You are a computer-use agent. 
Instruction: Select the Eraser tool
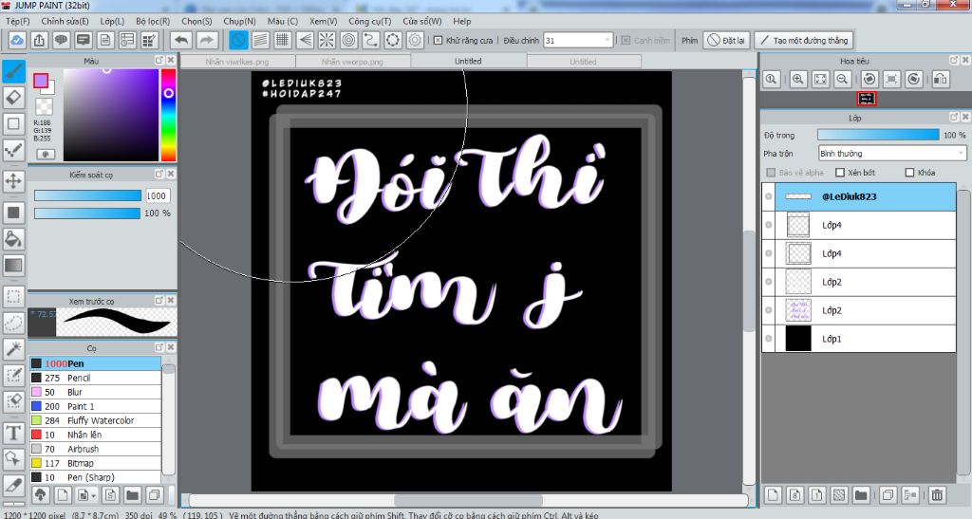13,97
